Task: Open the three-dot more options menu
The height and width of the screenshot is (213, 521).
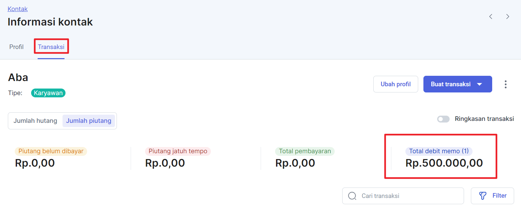Action: [506, 84]
